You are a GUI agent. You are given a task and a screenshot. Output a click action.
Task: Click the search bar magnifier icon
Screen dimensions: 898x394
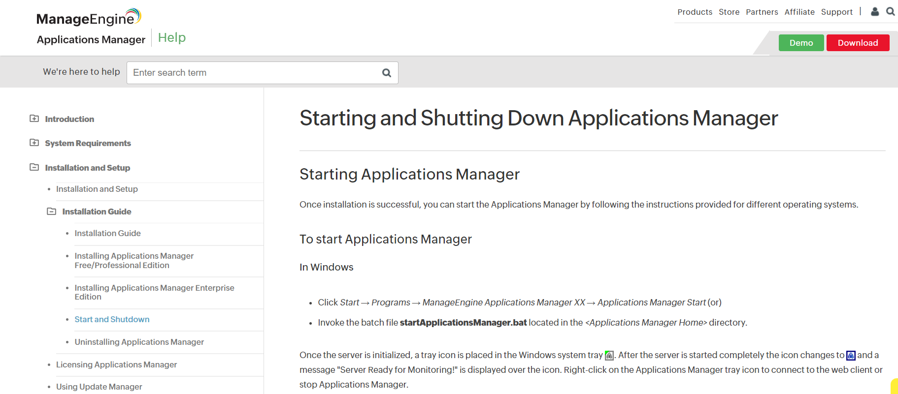[387, 73]
